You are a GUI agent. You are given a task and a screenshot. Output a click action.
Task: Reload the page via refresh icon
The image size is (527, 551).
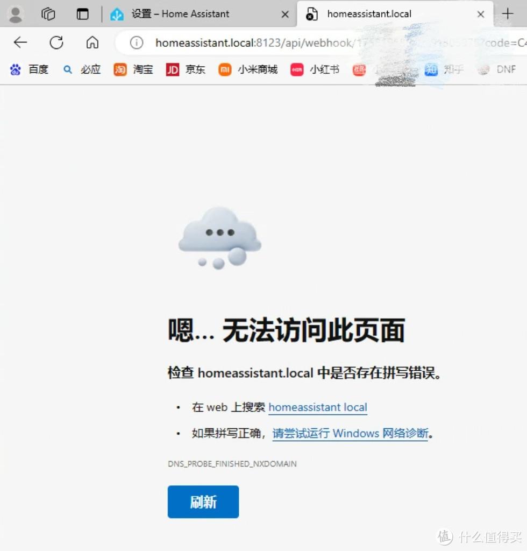[x=56, y=43]
